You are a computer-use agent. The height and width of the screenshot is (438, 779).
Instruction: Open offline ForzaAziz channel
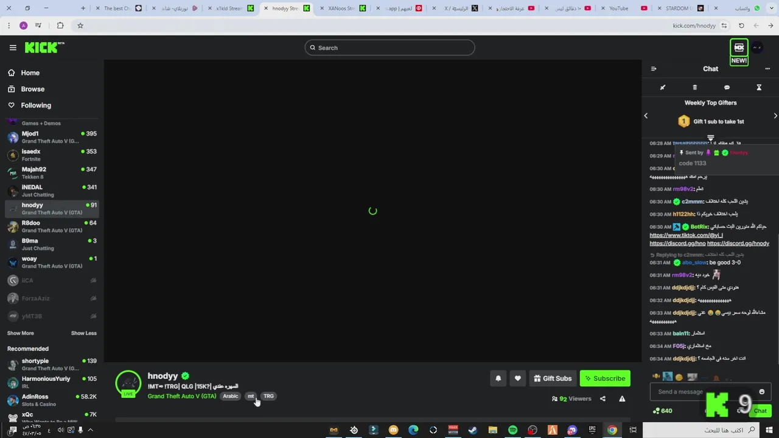coord(52,298)
